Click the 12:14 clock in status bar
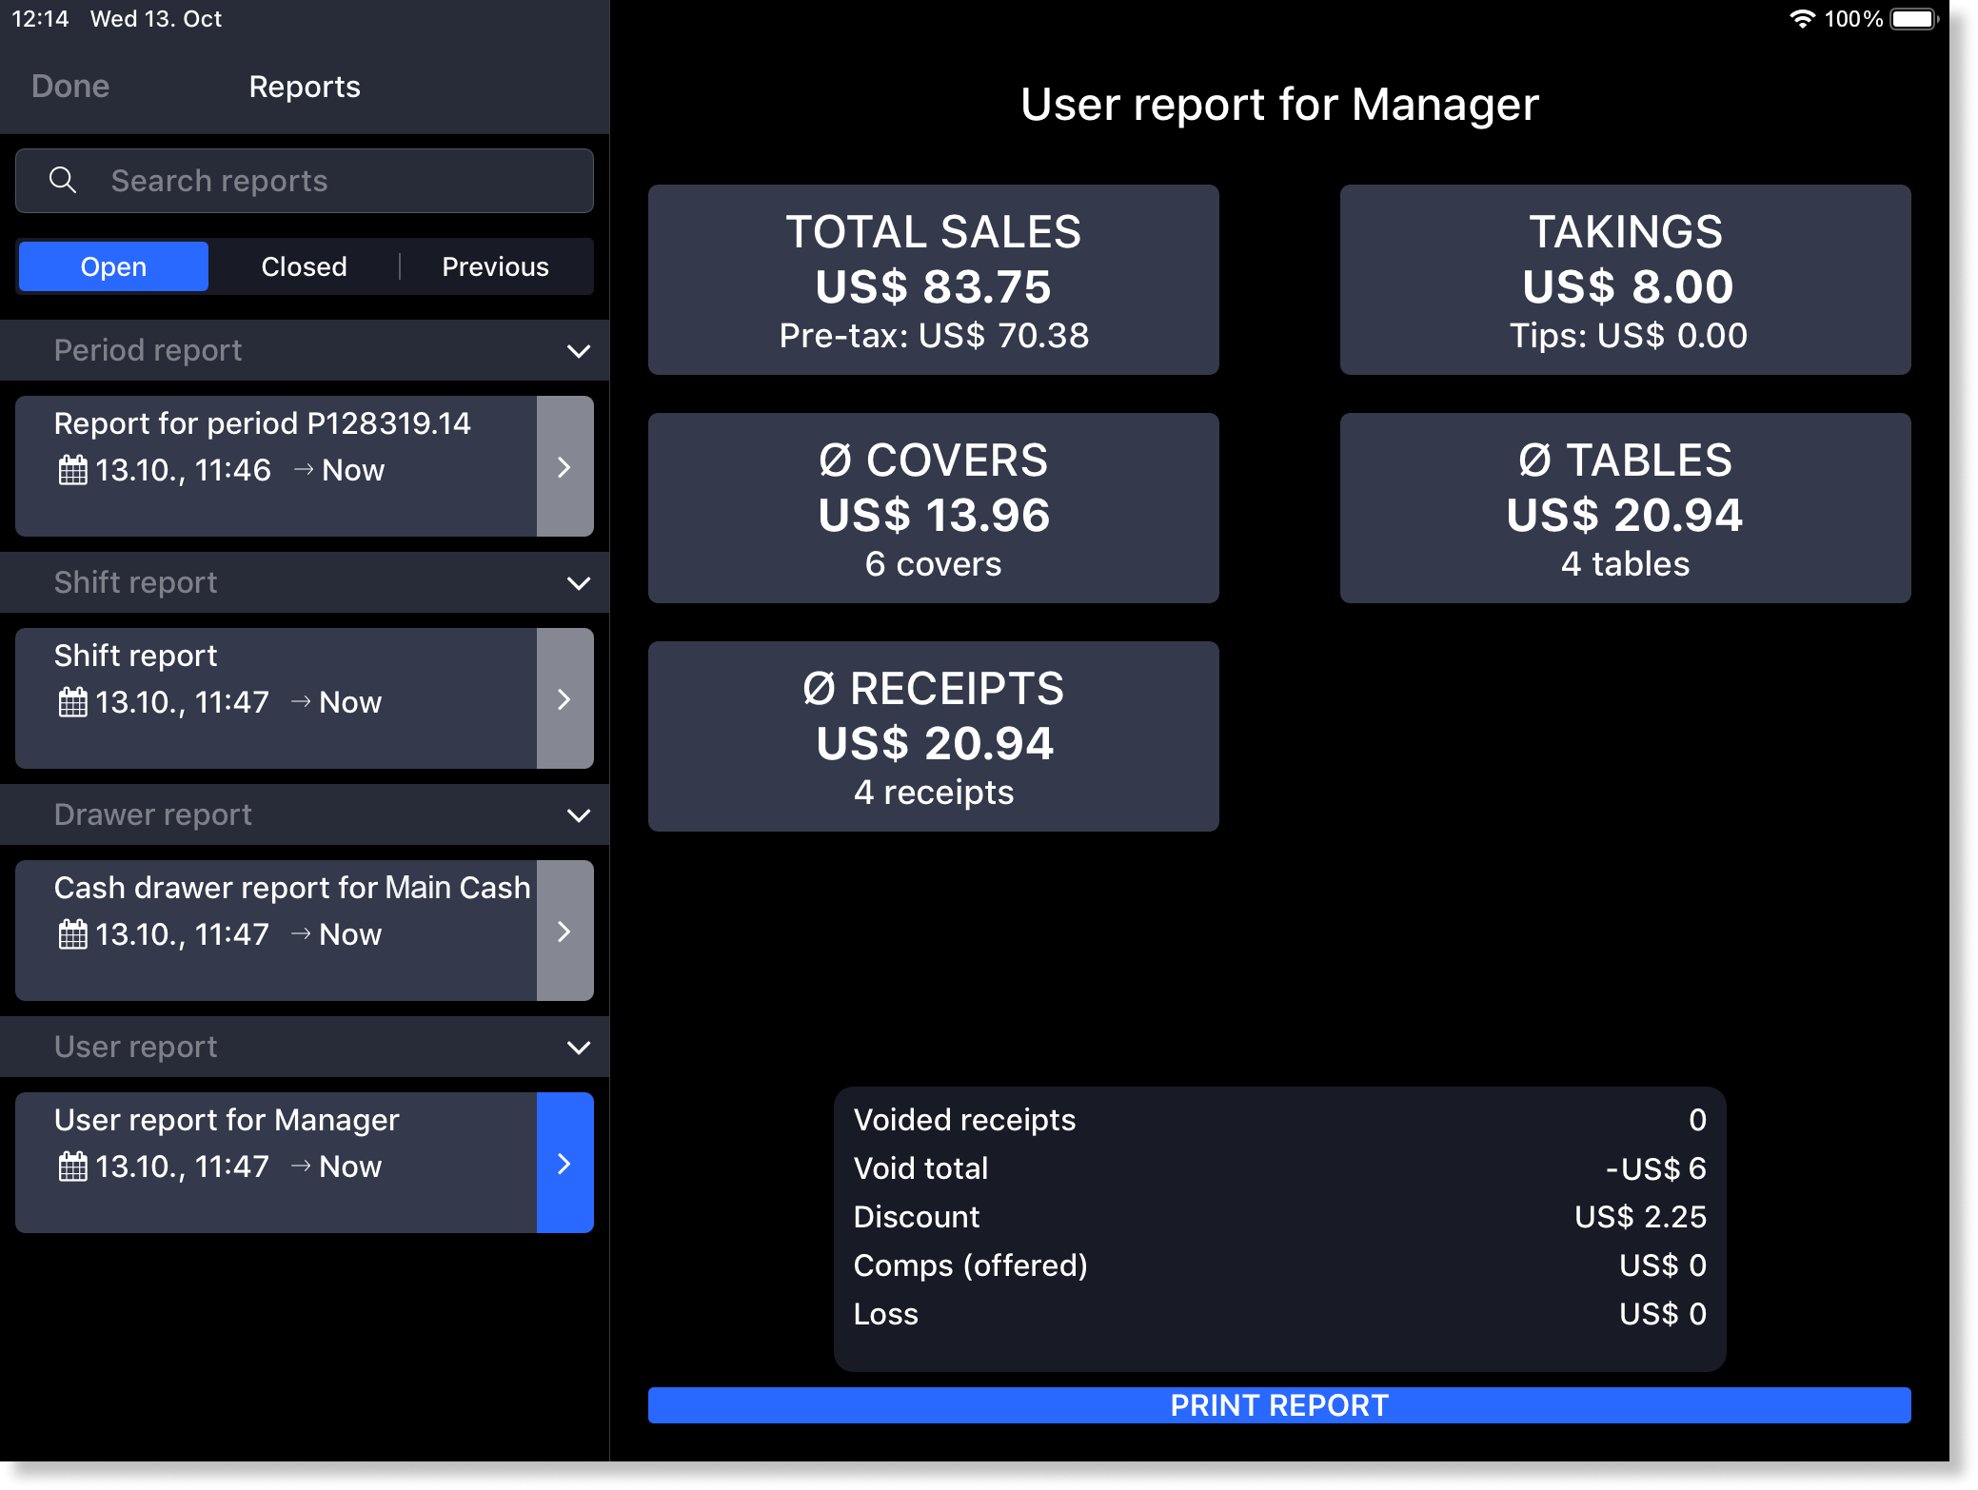 40,19
